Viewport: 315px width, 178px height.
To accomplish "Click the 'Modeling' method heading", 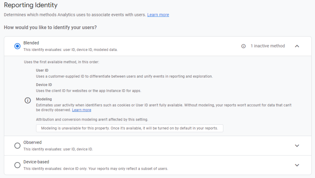I will pos(44,99).
